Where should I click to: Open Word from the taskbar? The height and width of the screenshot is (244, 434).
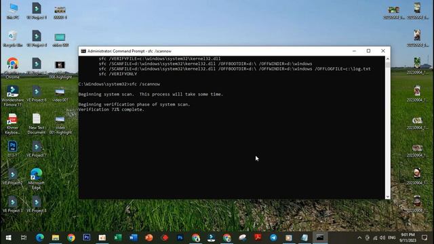[134, 238]
